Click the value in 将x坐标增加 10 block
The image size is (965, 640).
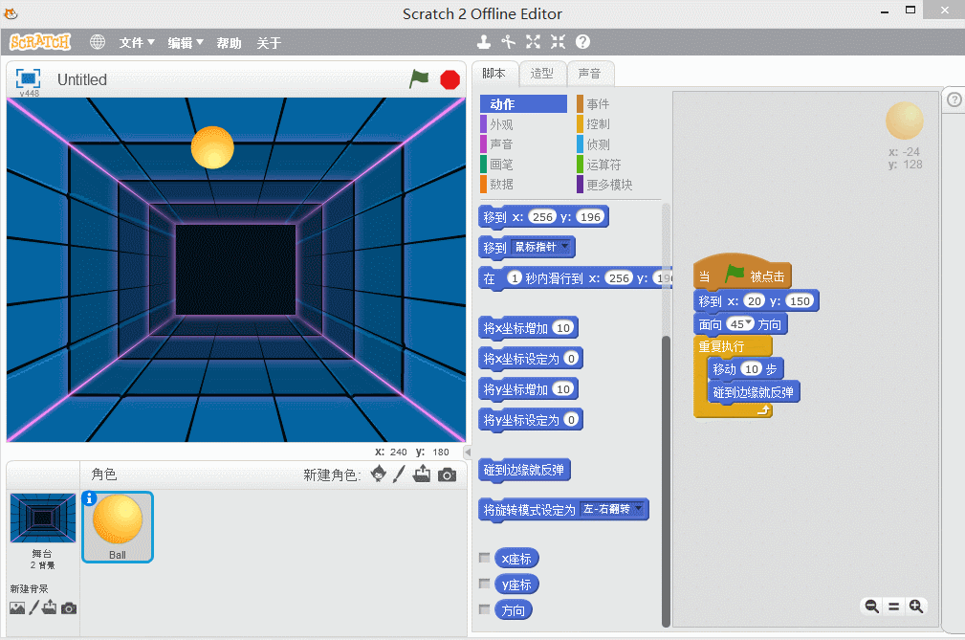click(563, 328)
